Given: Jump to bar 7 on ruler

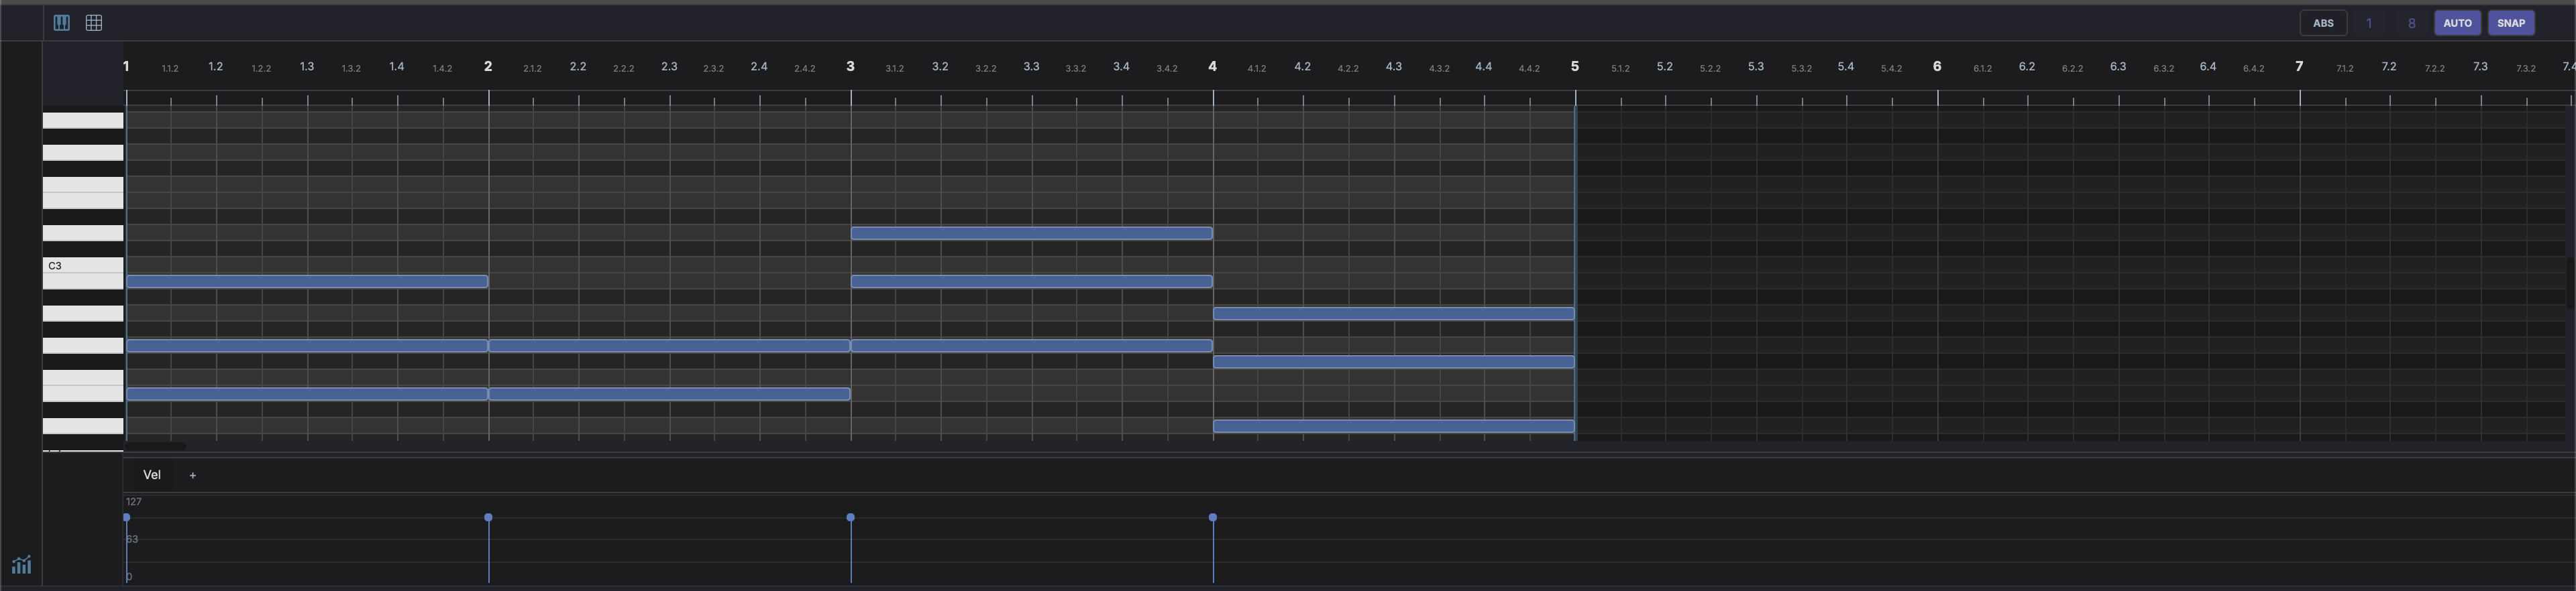Looking at the screenshot, I should [x=2299, y=66].
